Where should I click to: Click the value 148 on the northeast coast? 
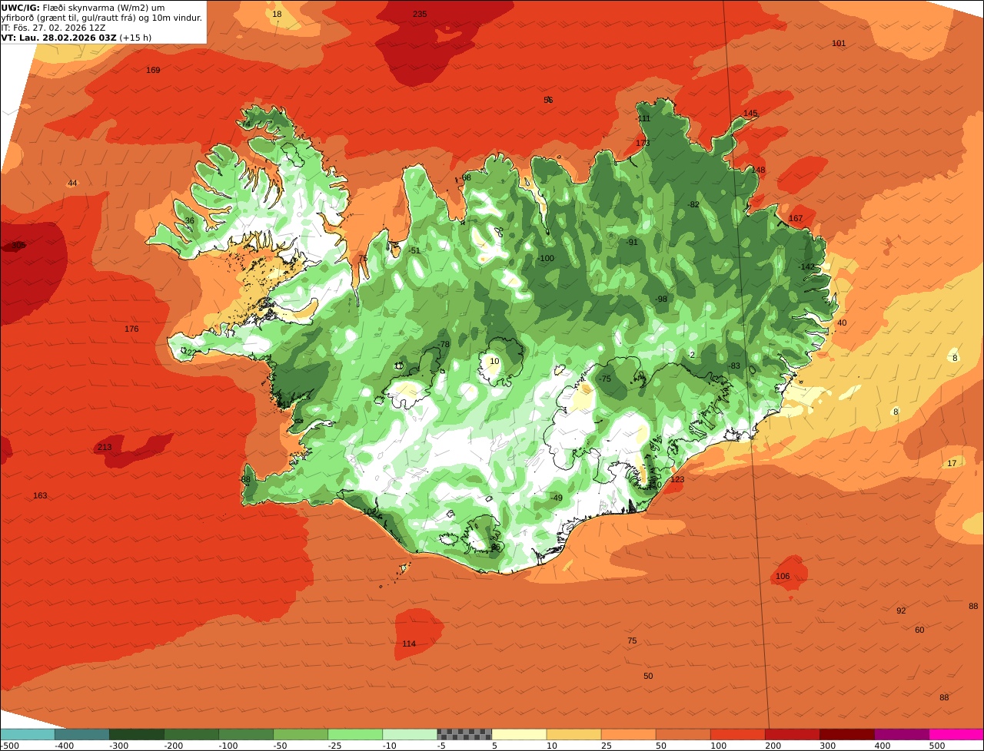(x=758, y=170)
